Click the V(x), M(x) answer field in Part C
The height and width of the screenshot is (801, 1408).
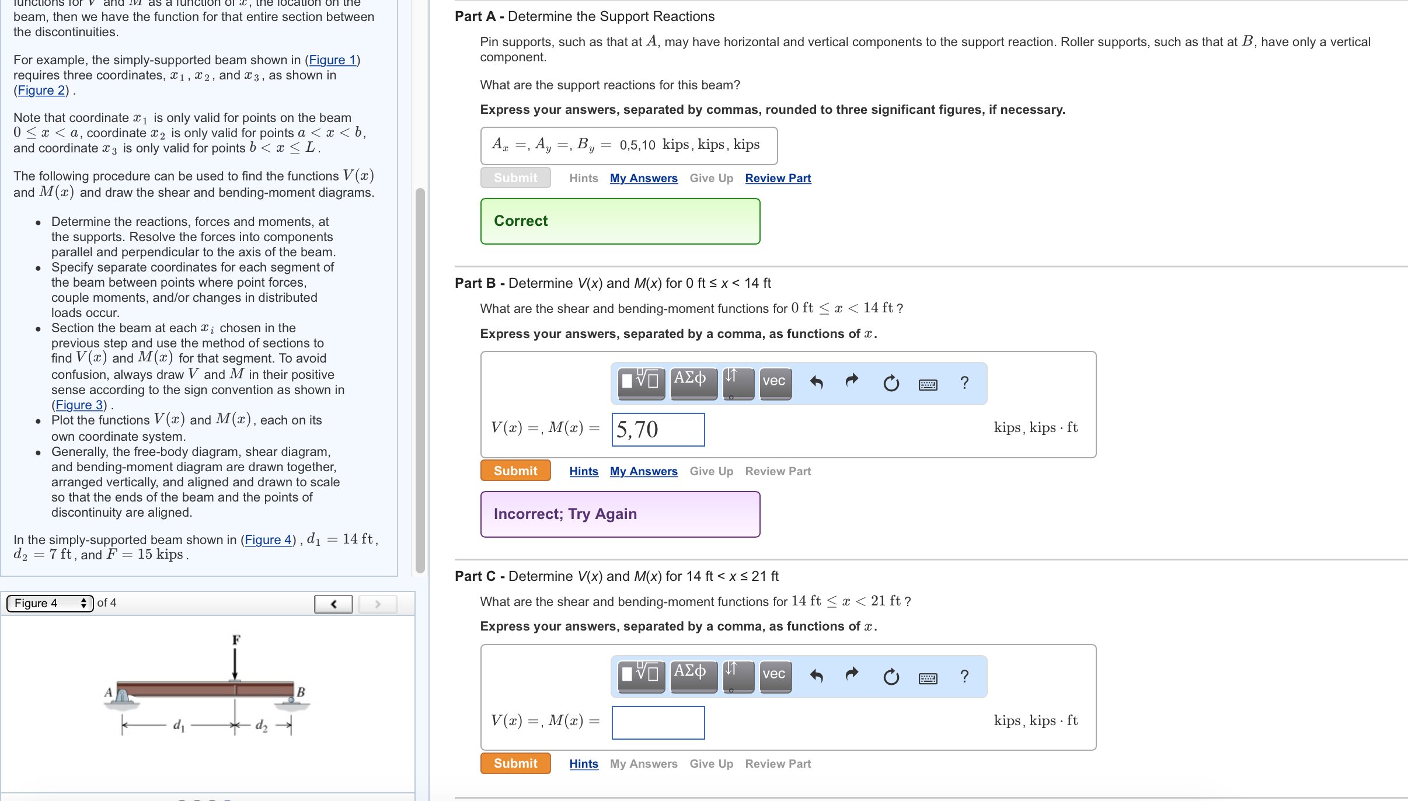[x=658, y=722]
